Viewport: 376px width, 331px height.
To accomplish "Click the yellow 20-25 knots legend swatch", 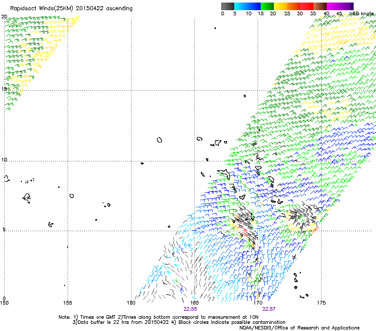I will pos(280,6).
